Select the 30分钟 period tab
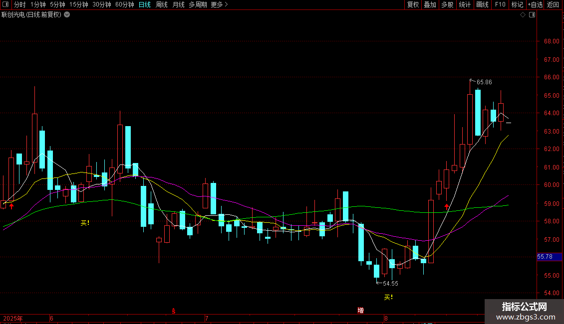The height and width of the screenshot is (324, 564). coord(102,4)
